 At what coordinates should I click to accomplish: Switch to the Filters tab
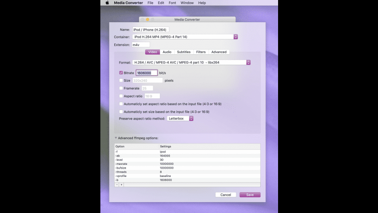pos(201,52)
